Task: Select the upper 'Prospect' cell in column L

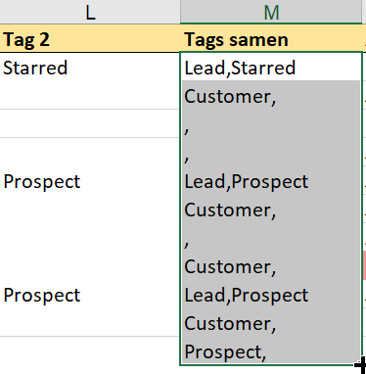Action: 90,180
